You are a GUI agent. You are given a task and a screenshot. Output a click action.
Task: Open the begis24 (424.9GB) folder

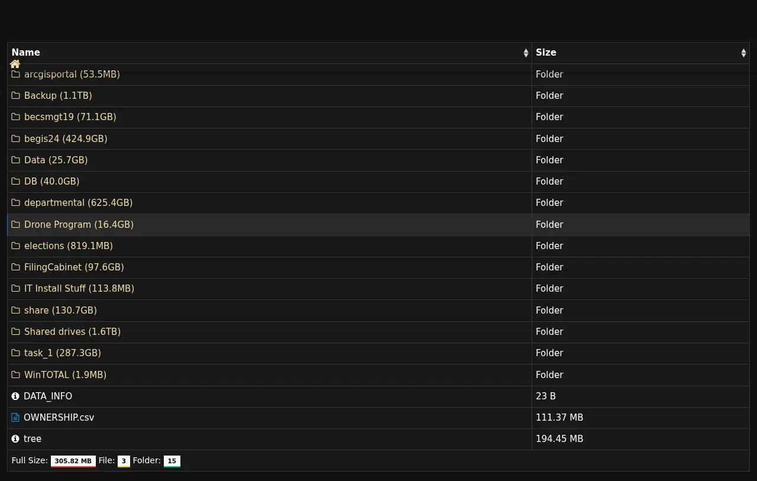(x=66, y=139)
